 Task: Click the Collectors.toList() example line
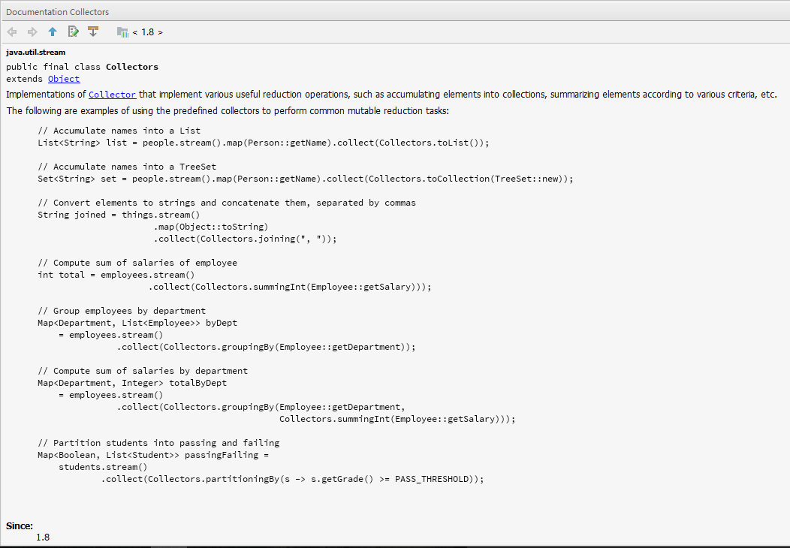pyautogui.click(x=263, y=143)
